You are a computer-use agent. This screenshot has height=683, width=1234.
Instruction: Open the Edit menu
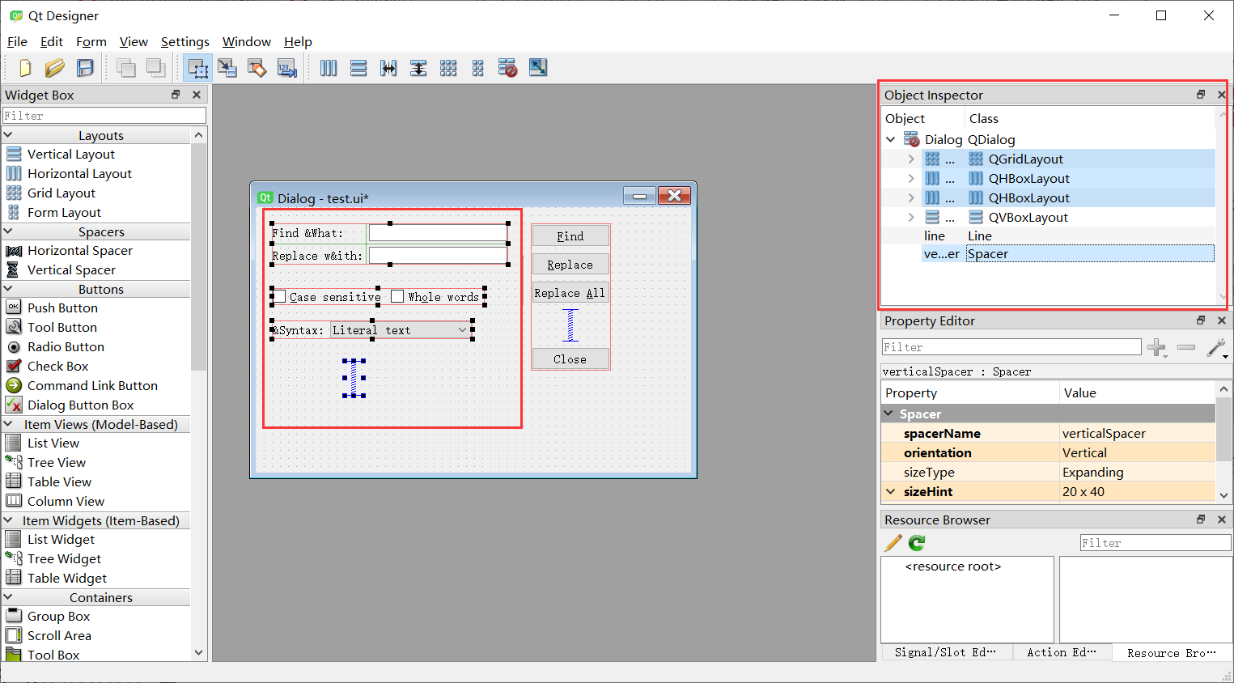coord(52,41)
